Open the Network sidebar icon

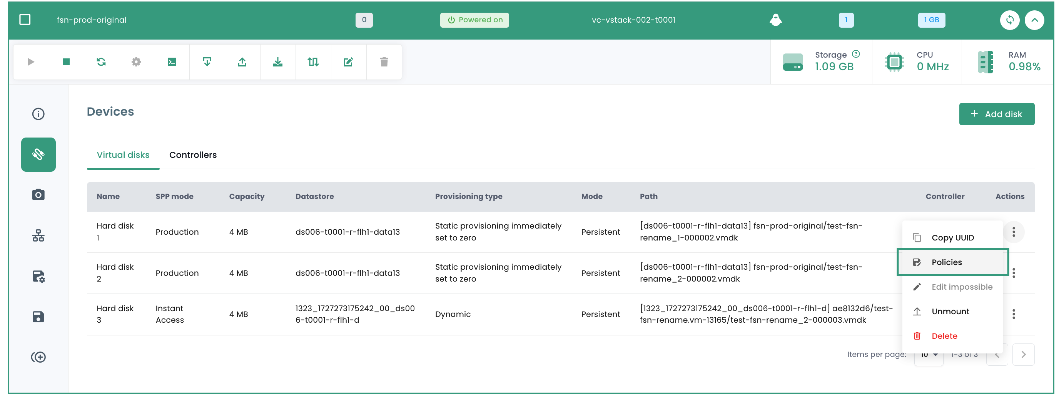[x=38, y=235]
